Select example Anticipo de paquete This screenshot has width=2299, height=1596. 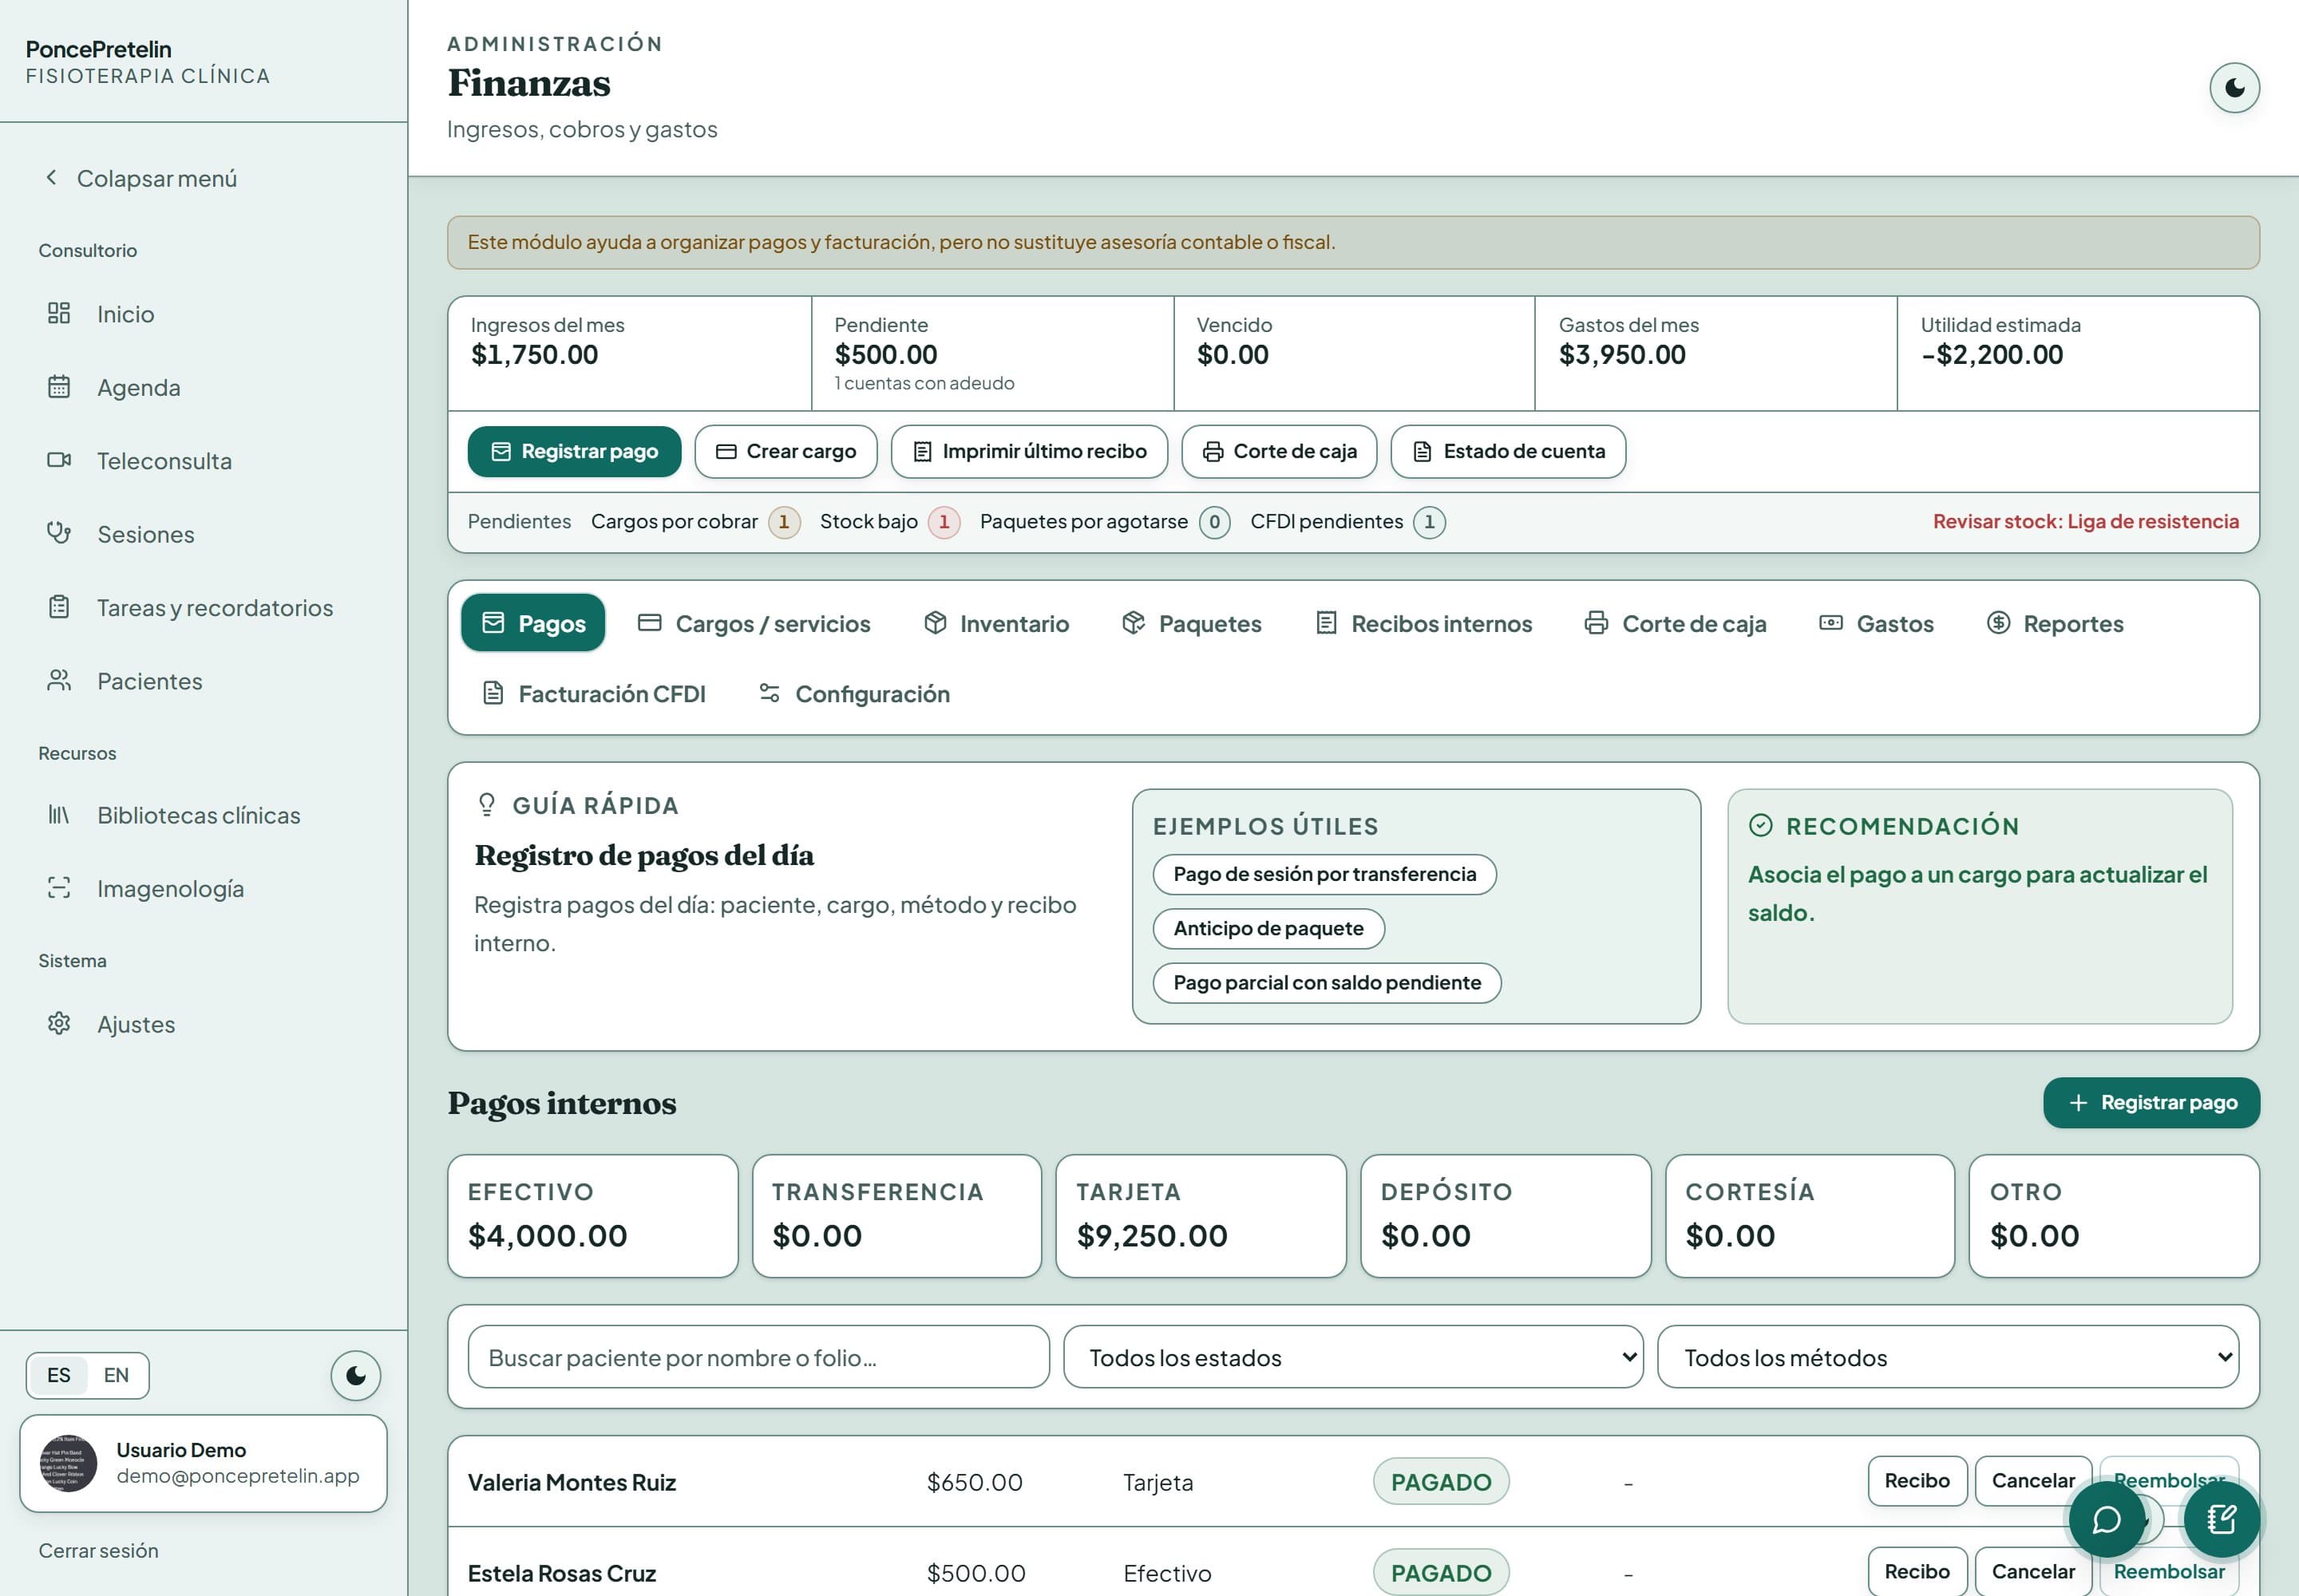[x=1268, y=928]
